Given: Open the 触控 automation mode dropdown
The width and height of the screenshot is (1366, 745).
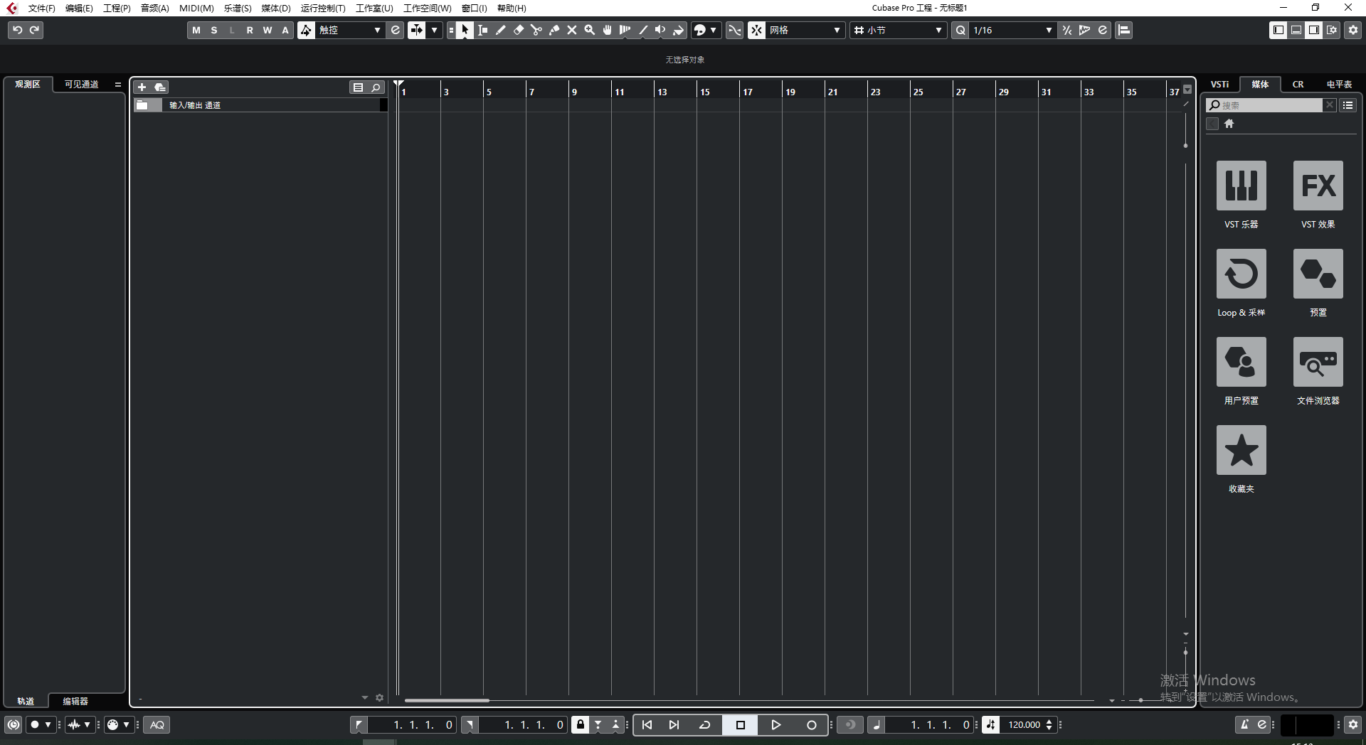Looking at the screenshot, I should 350,30.
